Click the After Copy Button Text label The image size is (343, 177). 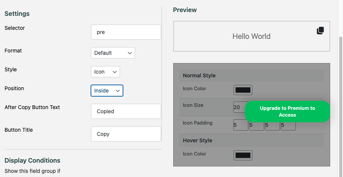(x=32, y=107)
